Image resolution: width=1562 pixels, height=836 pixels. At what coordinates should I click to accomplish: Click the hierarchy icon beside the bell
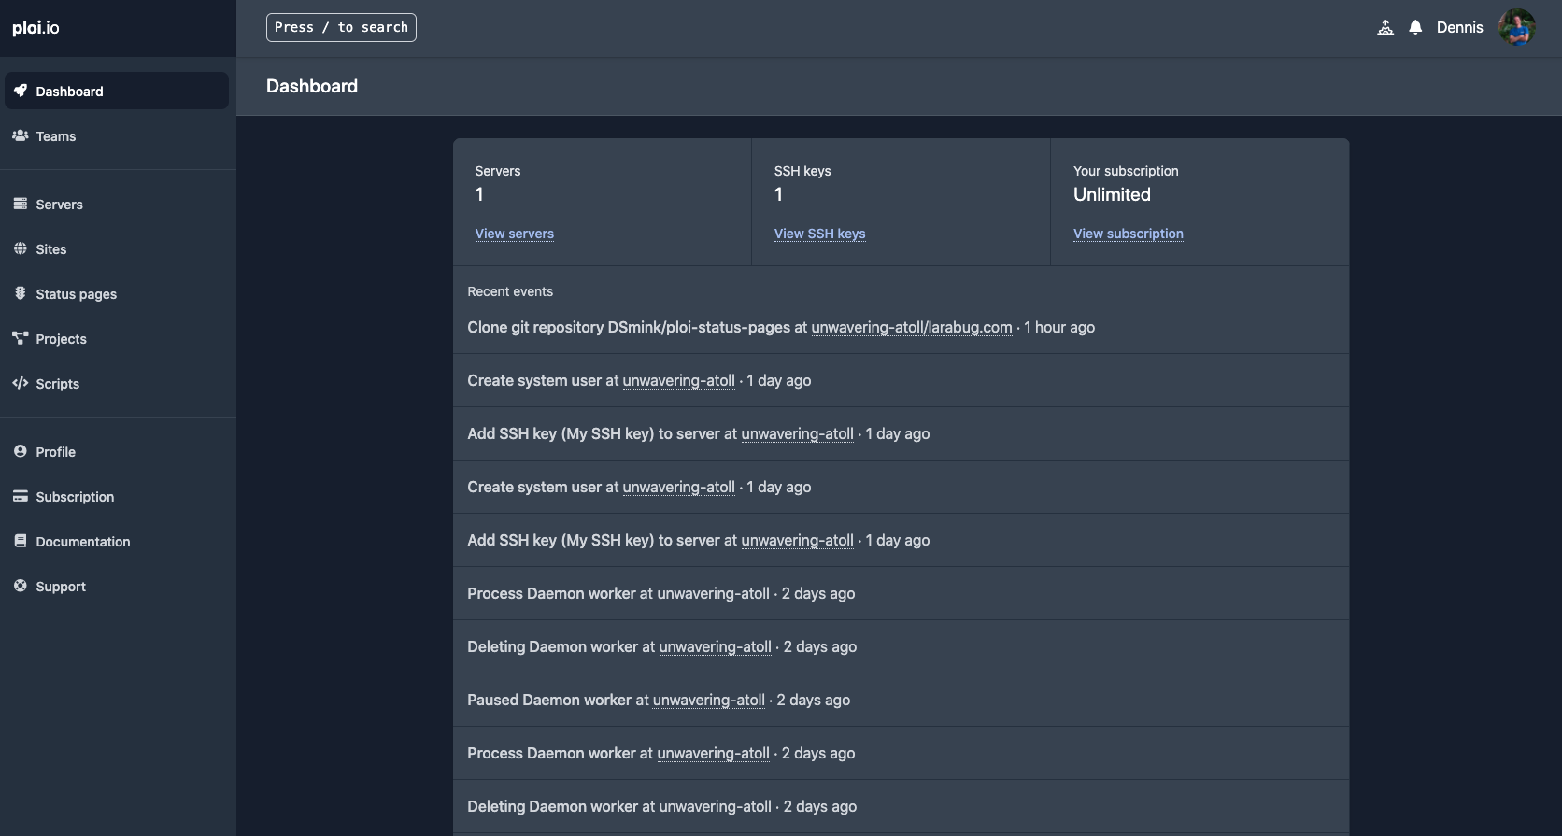[x=1385, y=28]
